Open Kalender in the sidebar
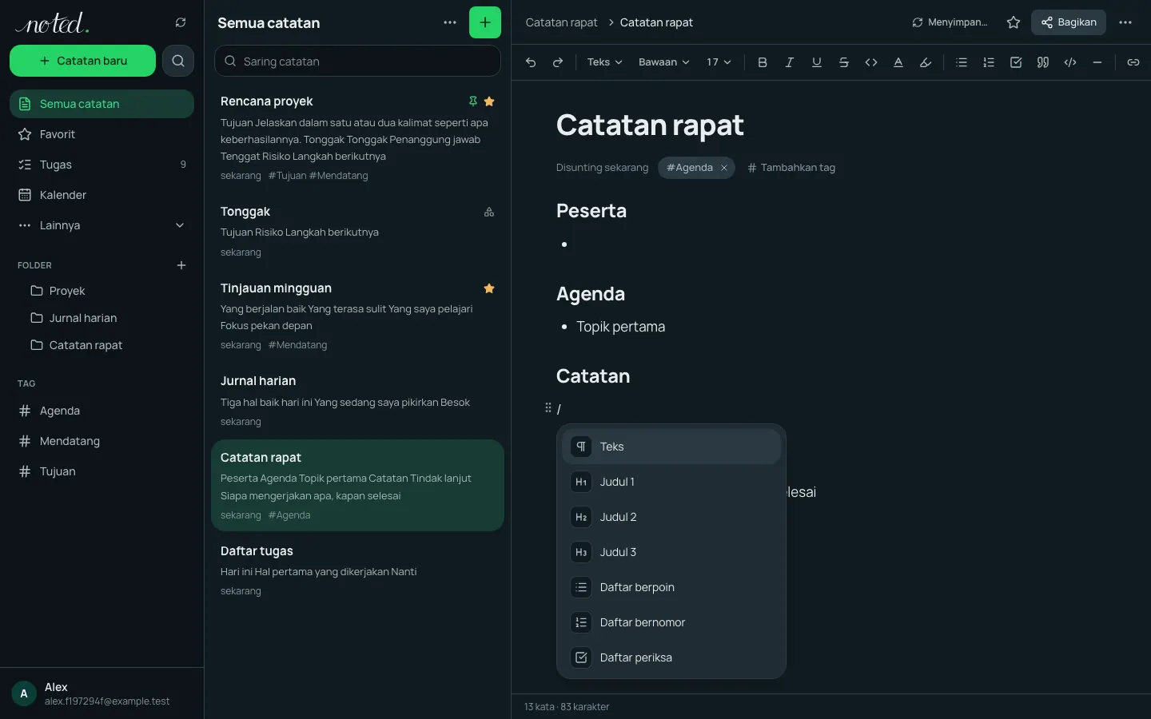The width and height of the screenshot is (1151, 719). coord(102,195)
